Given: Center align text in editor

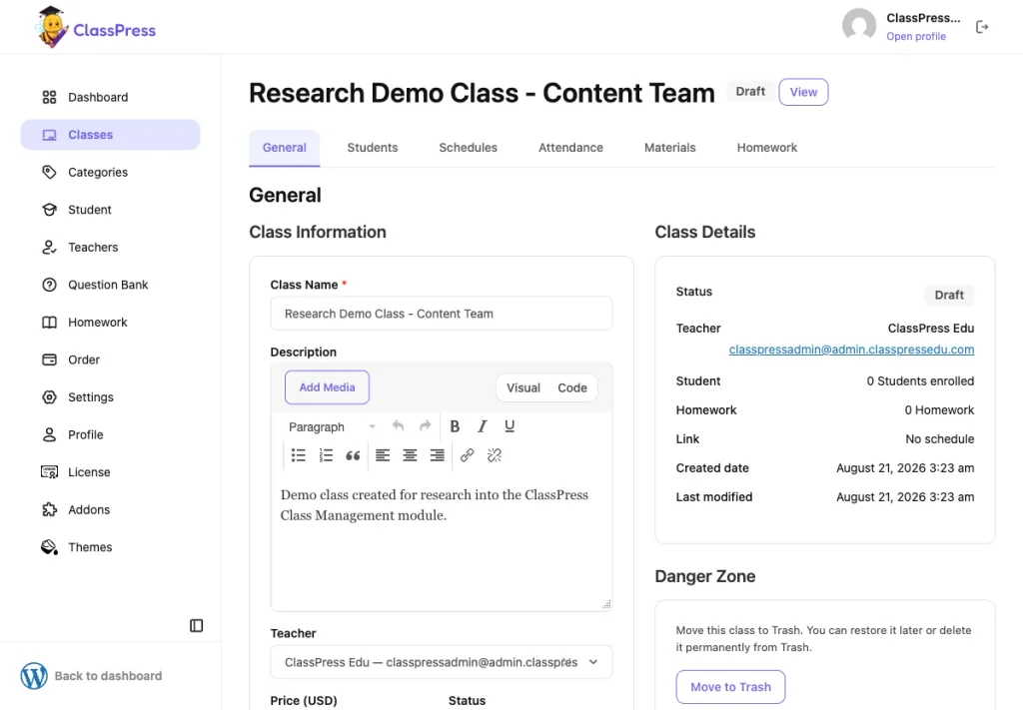Looking at the screenshot, I should tap(410, 455).
